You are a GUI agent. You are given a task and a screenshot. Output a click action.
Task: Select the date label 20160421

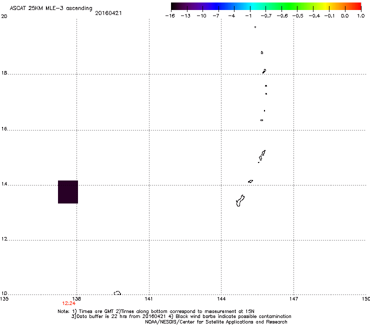[x=108, y=13]
